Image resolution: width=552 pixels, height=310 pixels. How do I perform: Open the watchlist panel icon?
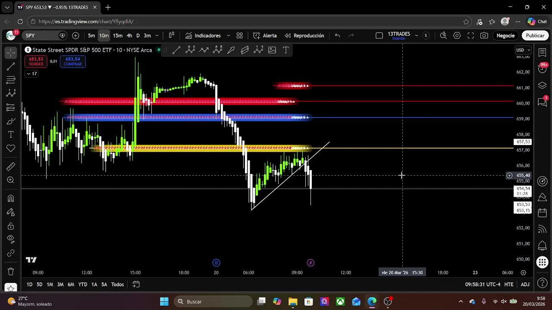click(x=543, y=53)
